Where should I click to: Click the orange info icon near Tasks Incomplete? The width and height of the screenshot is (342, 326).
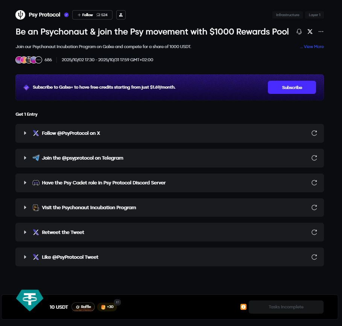243,307
